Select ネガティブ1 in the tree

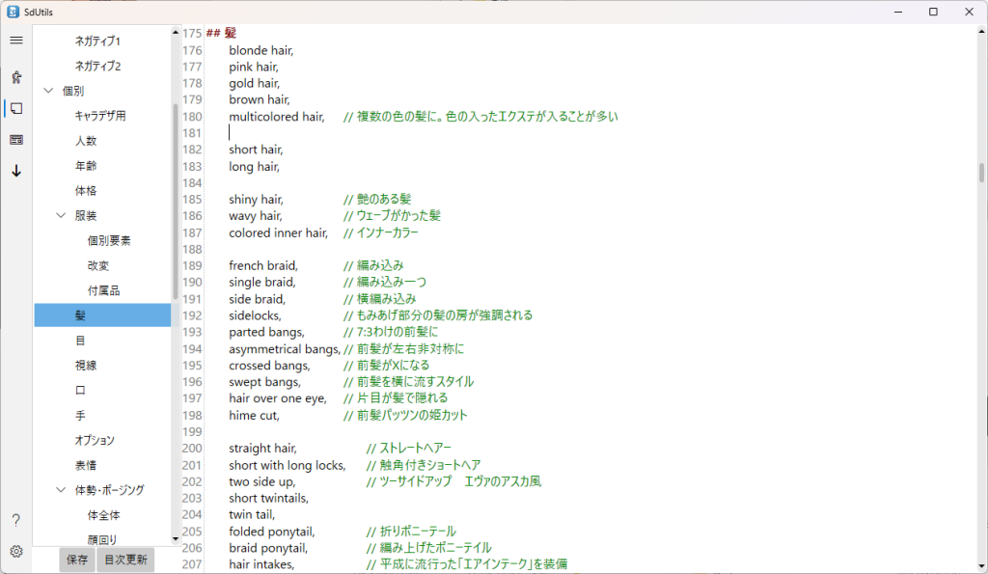[x=97, y=41]
